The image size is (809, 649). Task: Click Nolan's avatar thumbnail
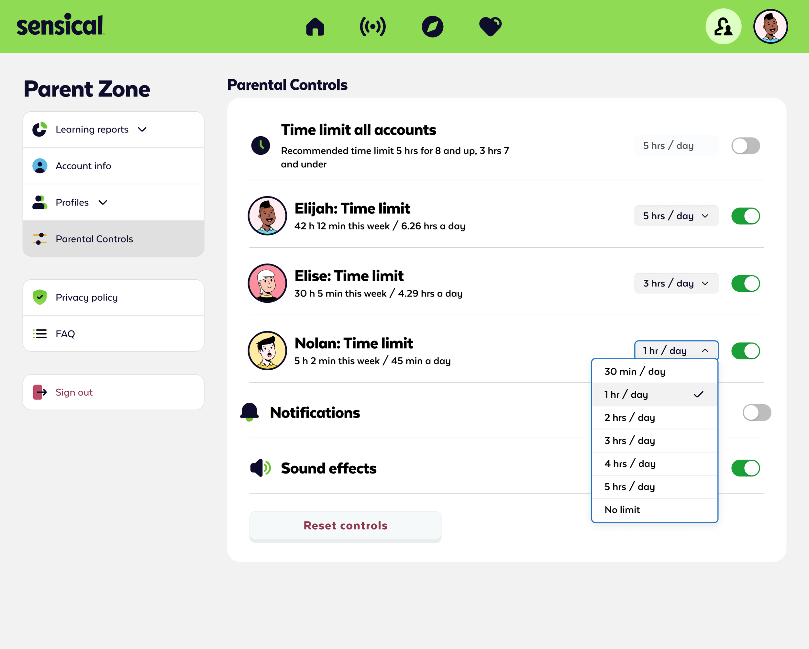pos(267,351)
